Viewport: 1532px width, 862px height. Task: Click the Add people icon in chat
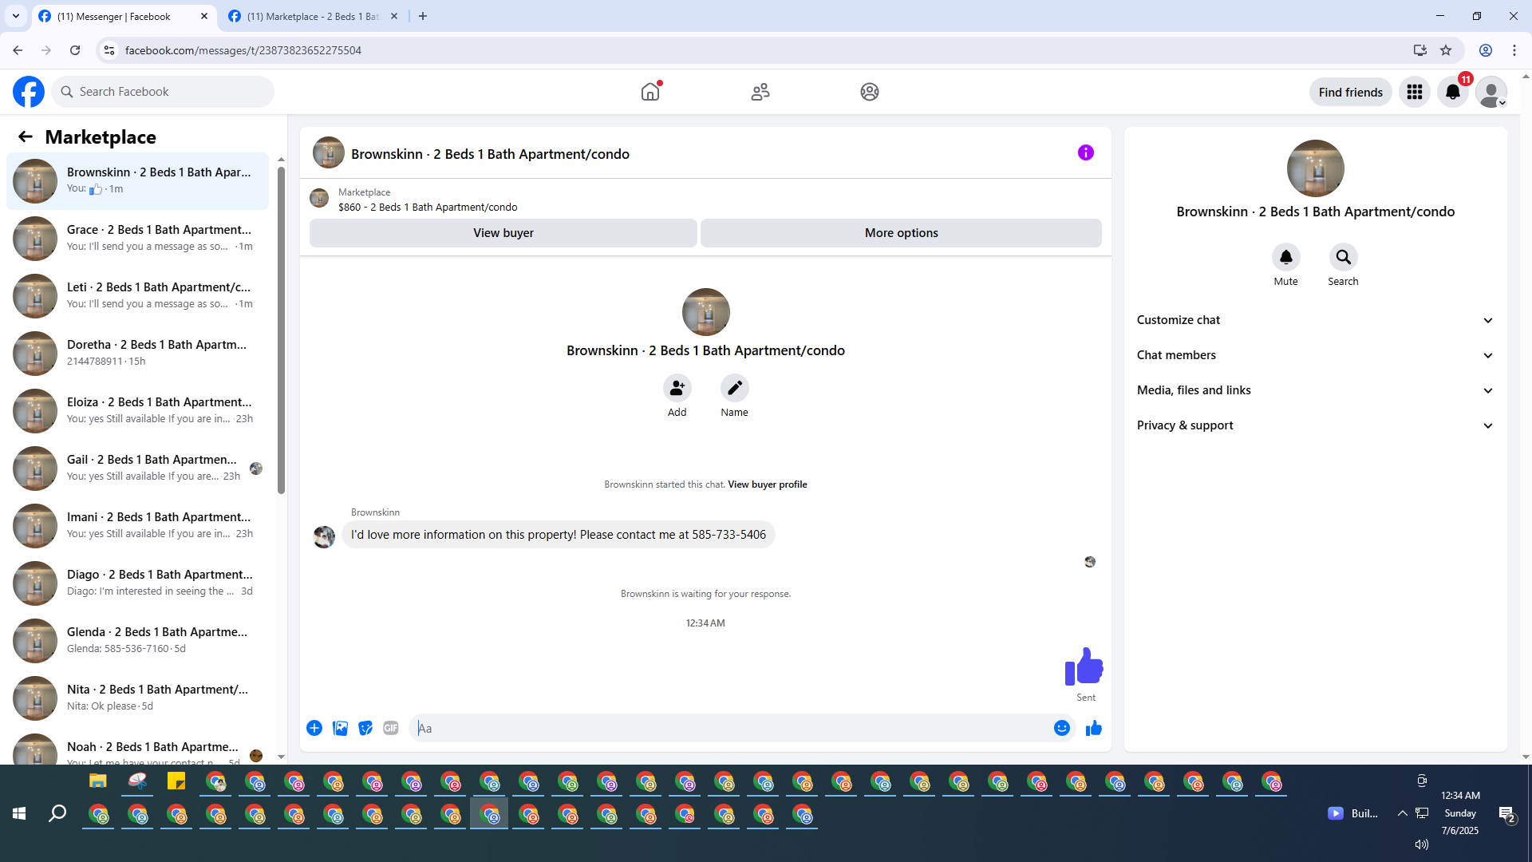click(677, 388)
